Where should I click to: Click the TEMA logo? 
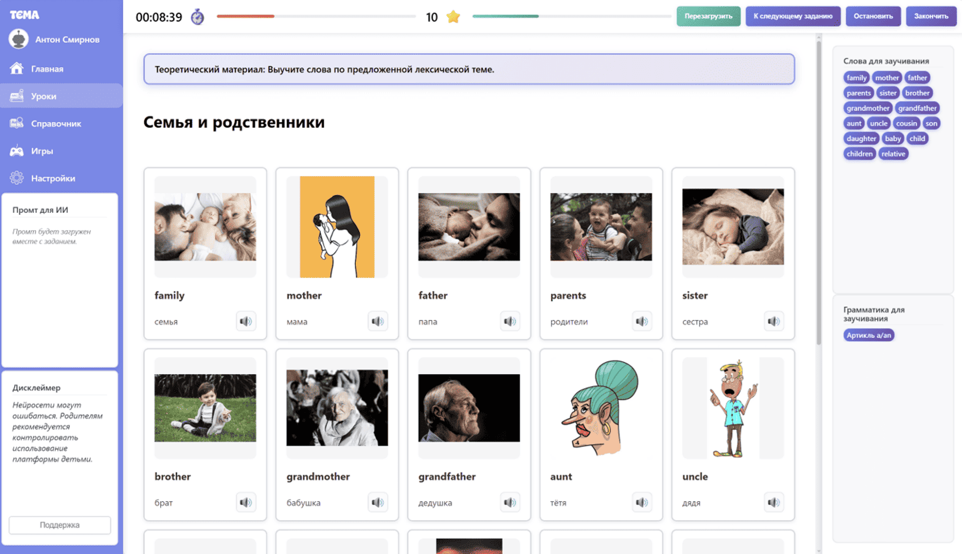coord(25,15)
